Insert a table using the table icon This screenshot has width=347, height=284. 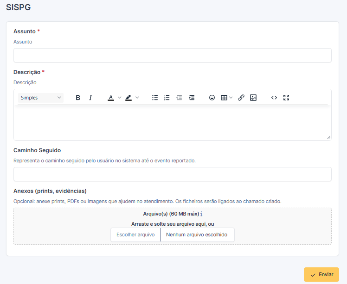click(x=224, y=98)
